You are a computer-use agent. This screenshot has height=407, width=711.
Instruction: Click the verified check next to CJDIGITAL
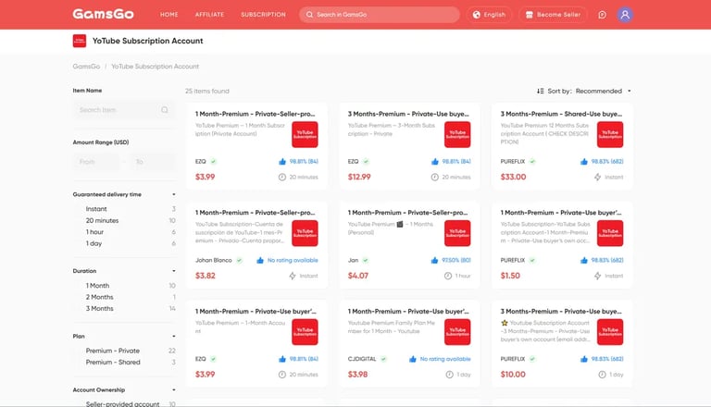click(383, 359)
